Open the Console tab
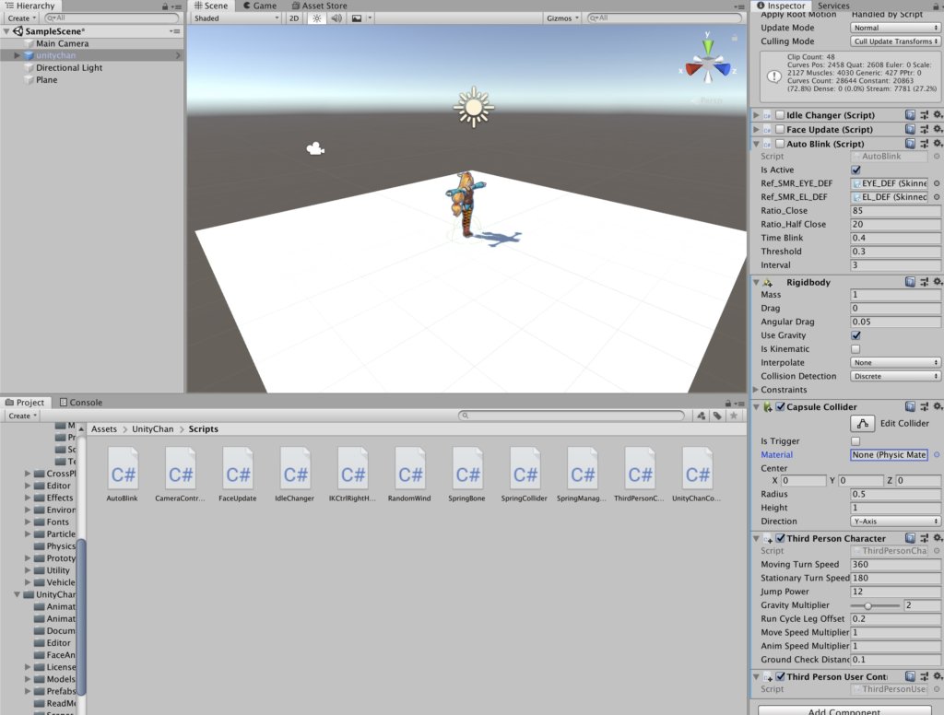 pyautogui.click(x=80, y=403)
